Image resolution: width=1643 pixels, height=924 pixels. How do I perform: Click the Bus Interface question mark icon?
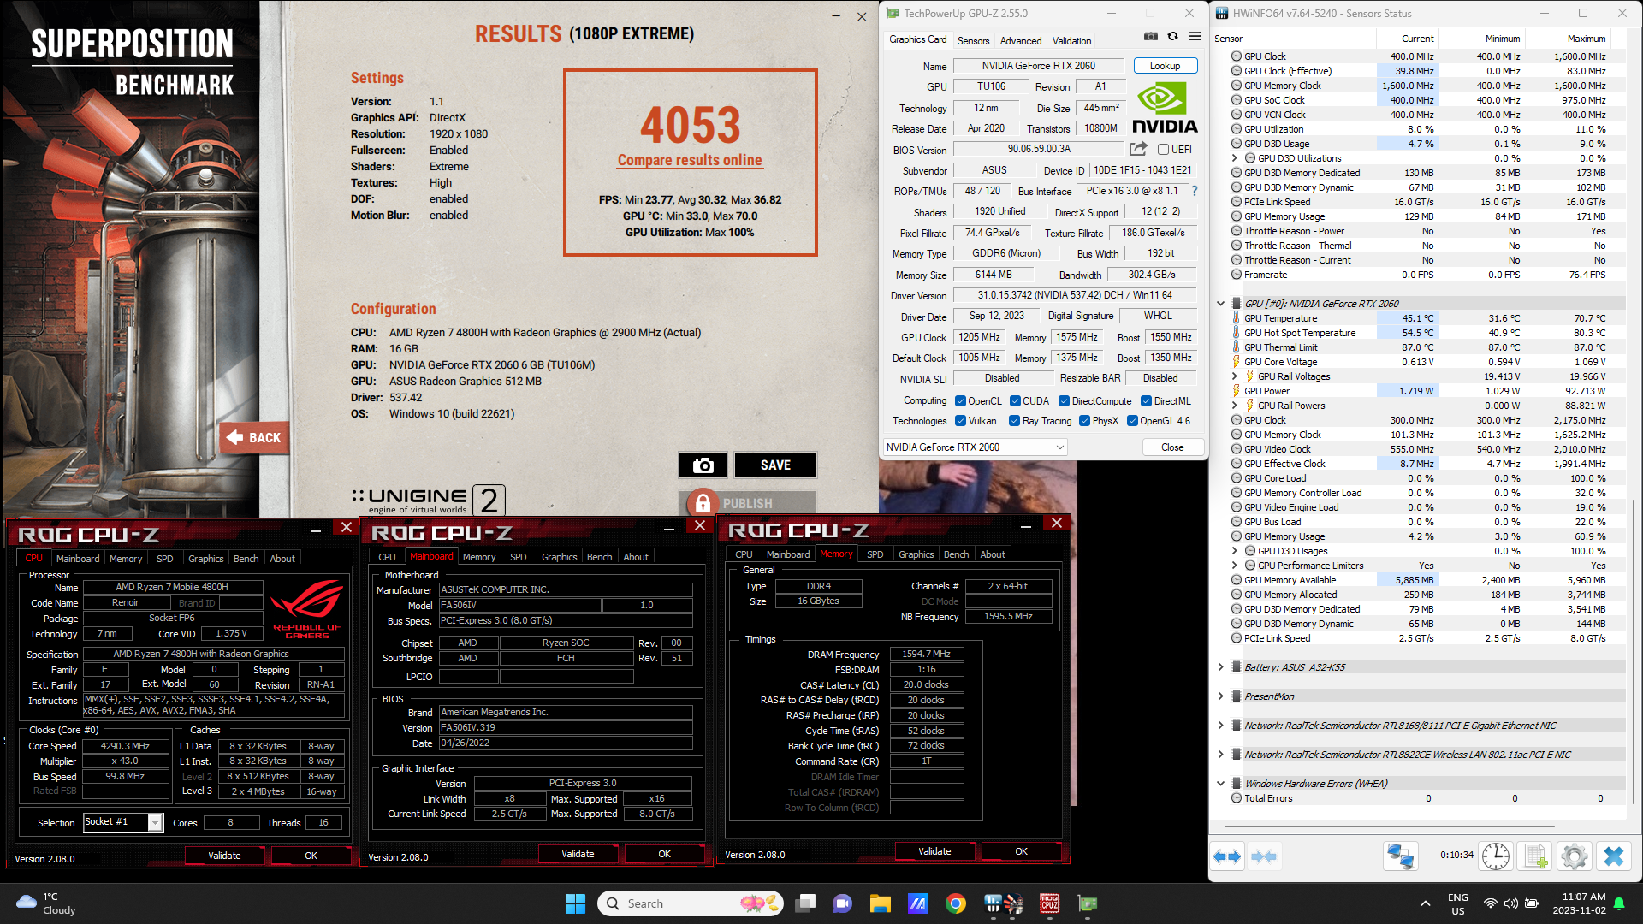point(1195,191)
